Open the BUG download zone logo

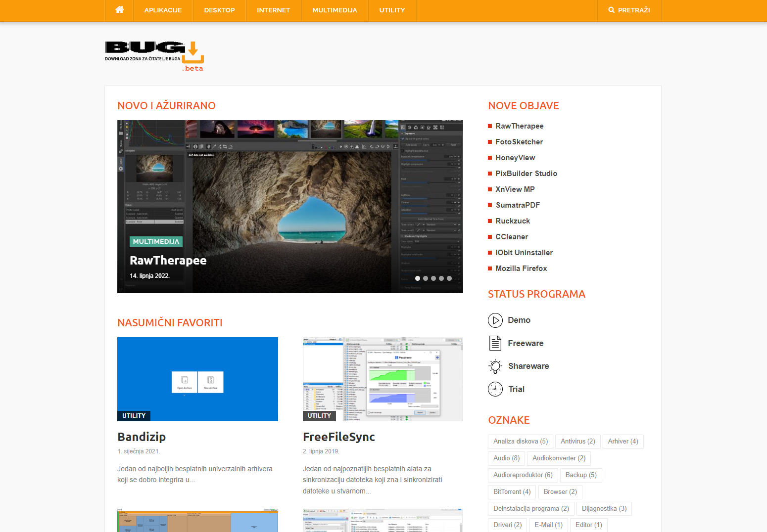pos(154,56)
